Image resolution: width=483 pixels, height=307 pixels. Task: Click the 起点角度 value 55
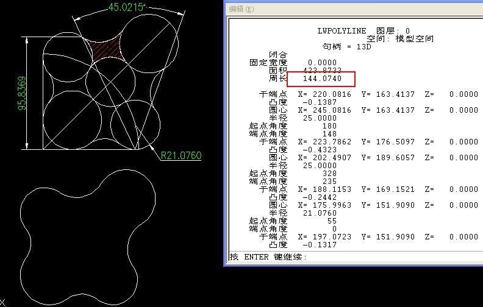[x=332, y=221]
